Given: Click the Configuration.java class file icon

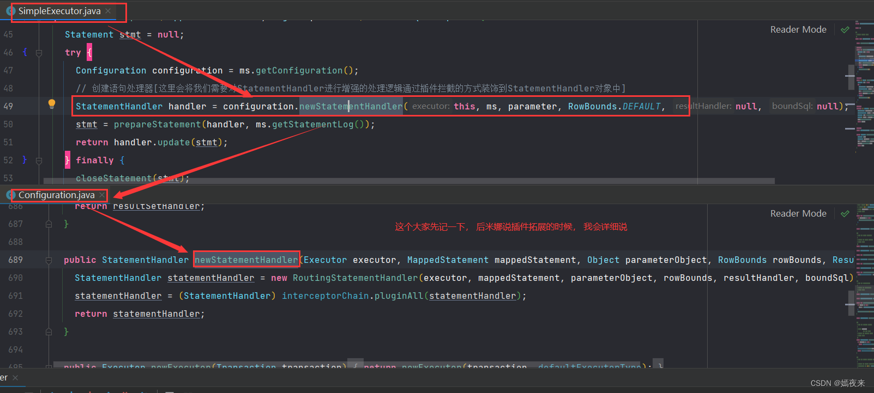Looking at the screenshot, I should coord(10,195).
